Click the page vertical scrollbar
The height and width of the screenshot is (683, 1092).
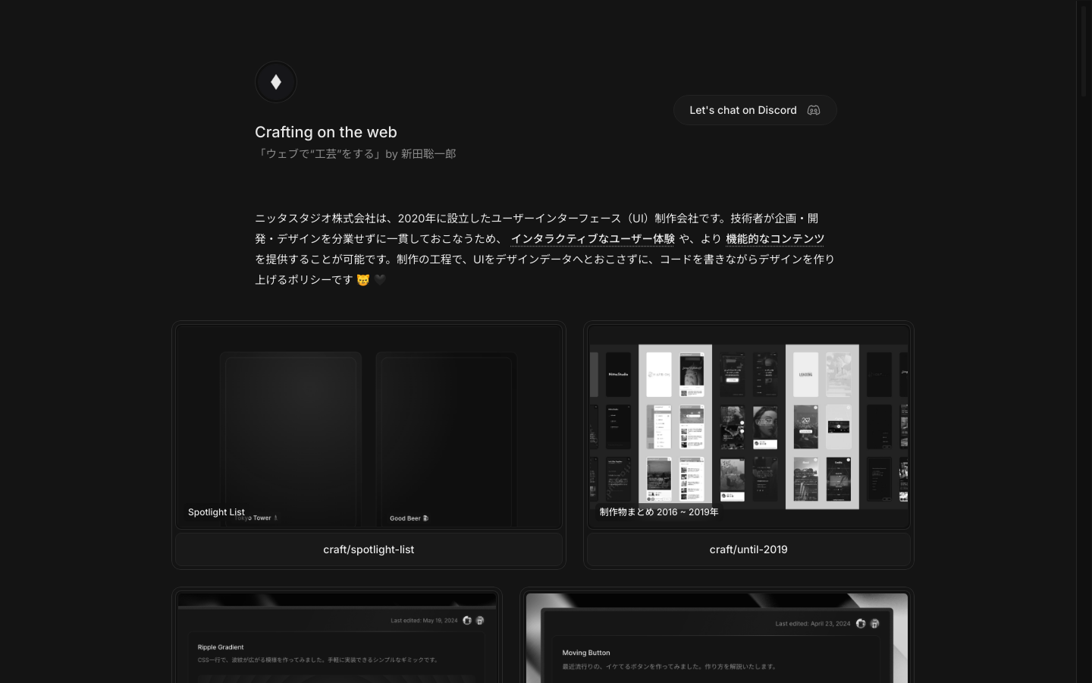click(1084, 341)
